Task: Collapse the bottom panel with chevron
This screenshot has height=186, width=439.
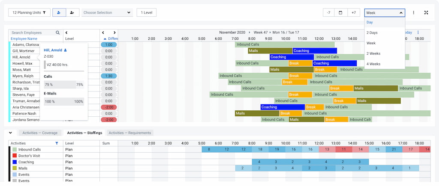Action: coord(11,133)
